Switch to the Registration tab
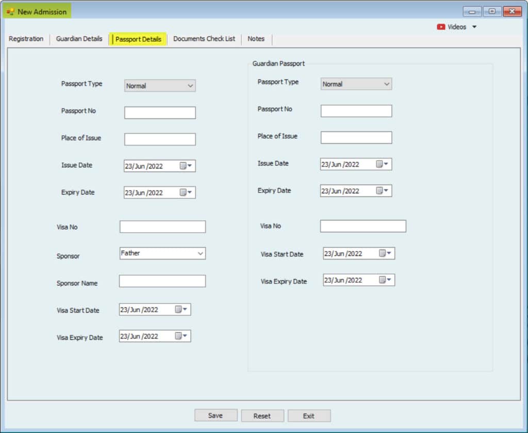Image resolution: width=528 pixels, height=433 pixels. pos(26,39)
